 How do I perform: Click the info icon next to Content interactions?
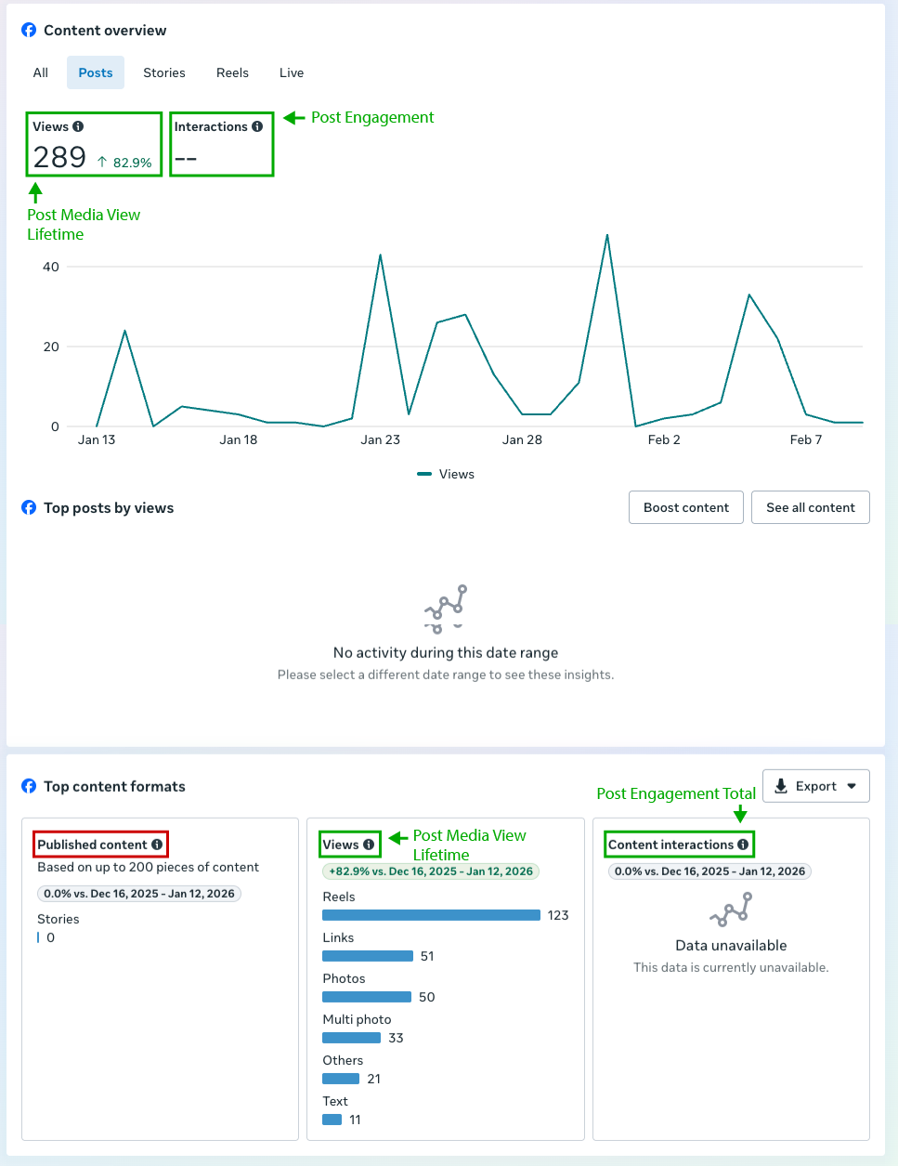pyautogui.click(x=743, y=845)
